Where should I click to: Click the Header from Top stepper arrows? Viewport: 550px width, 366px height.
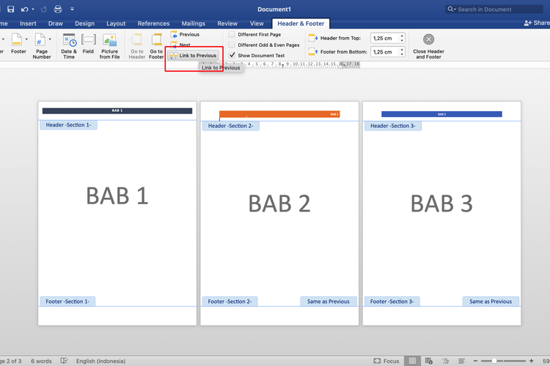(x=402, y=38)
